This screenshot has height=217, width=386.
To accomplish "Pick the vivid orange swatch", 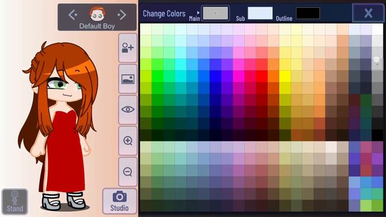I will coord(273,77).
